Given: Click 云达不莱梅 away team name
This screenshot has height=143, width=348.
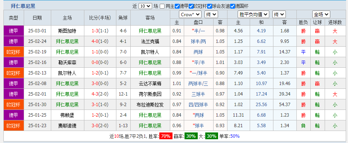Looking at the screenshot, I should (x=150, y=84).
